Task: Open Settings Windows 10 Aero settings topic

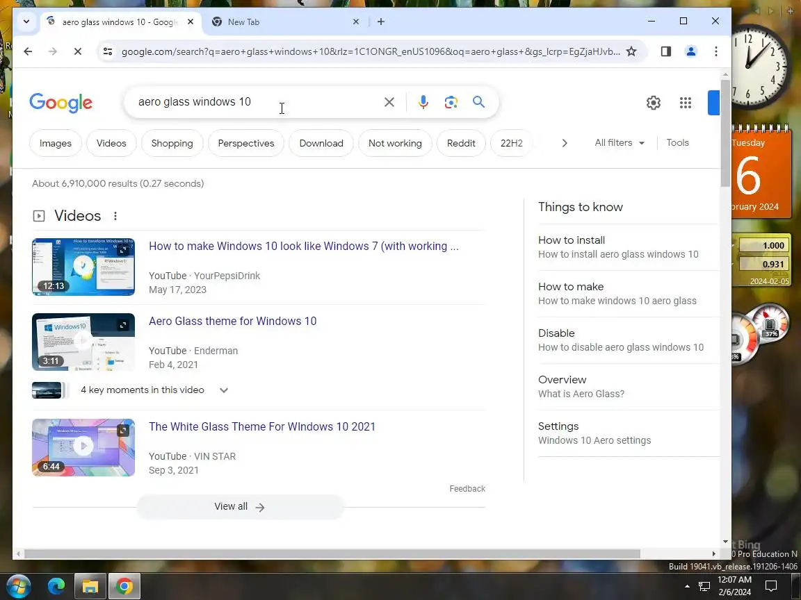Action: tap(628, 433)
